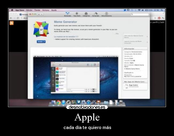Viewport: 174px width, 136px height.
Task: Open the Ayuda menu
Action: pos(54,10)
